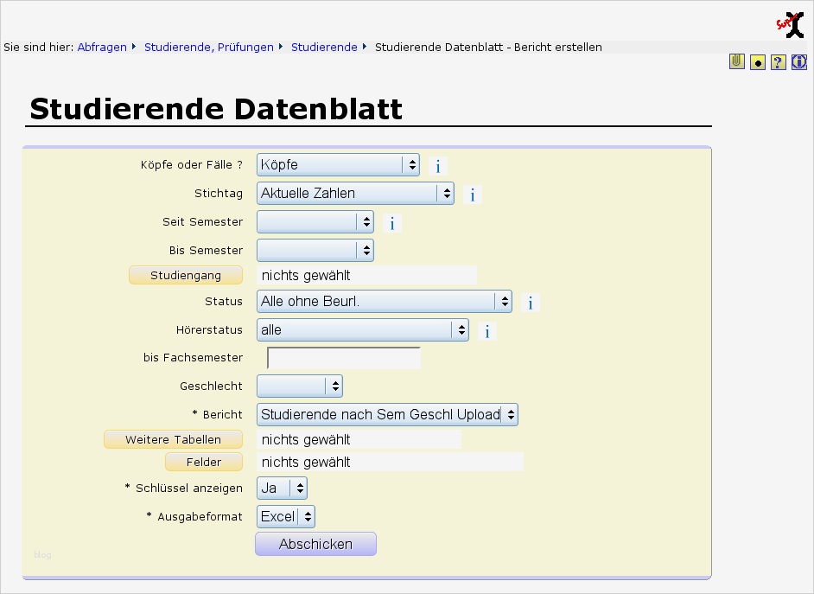Open info for Status
The image size is (814, 594).
click(x=530, y=303)
